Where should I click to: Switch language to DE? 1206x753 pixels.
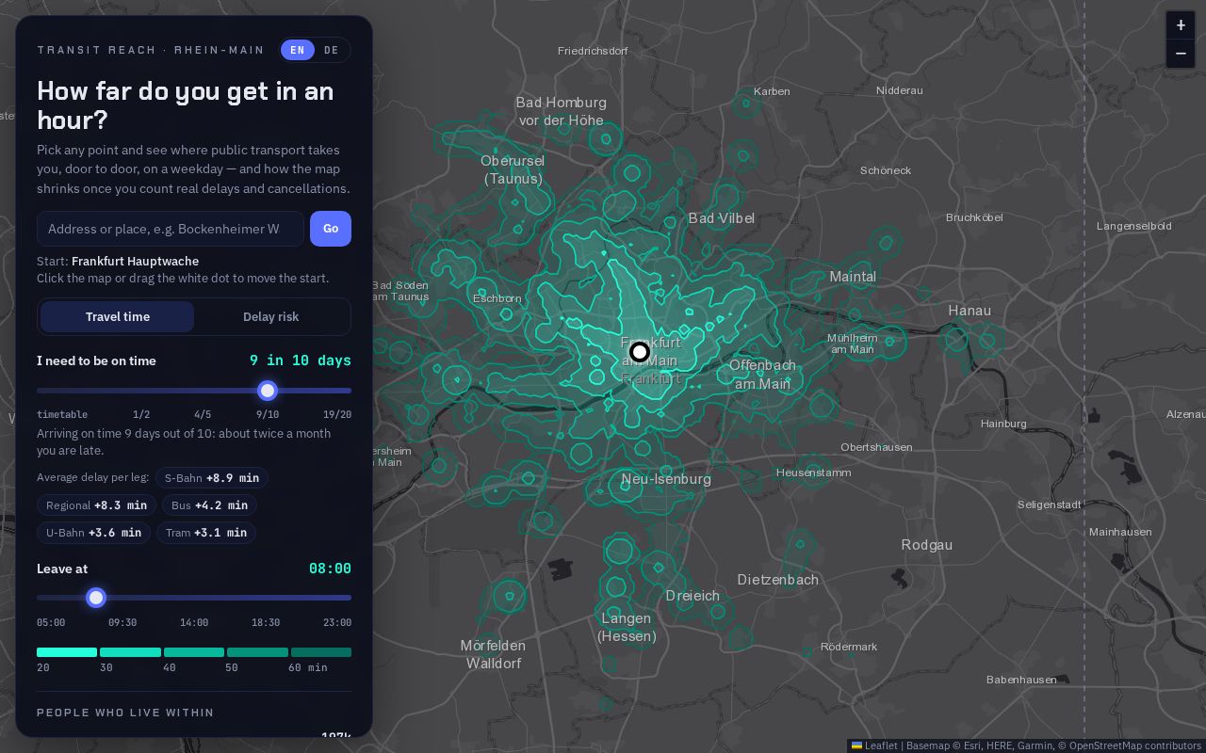pyautogui.click(x=332, y=50)
